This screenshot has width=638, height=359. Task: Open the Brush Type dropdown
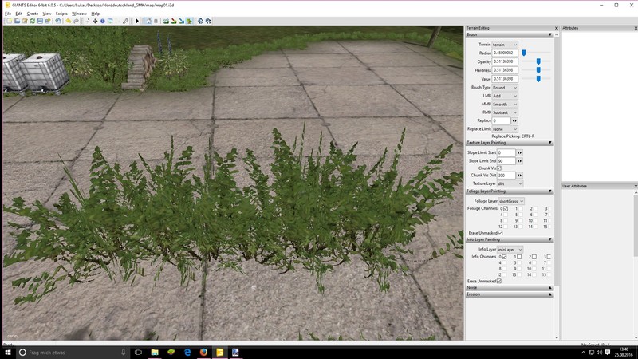coord(505,88)
